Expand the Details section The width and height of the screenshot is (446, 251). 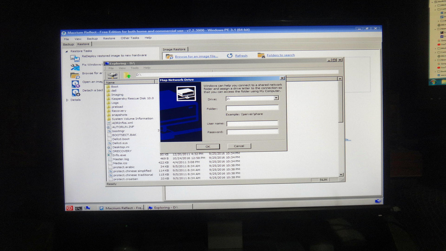point(67,100)
